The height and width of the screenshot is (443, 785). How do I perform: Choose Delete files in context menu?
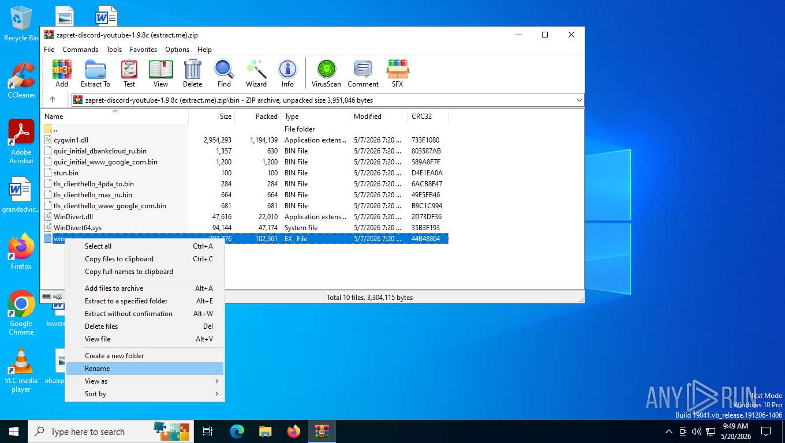click(145, 326)
